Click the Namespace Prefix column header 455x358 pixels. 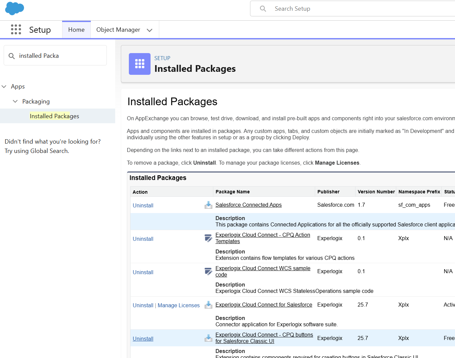(419, 192)
